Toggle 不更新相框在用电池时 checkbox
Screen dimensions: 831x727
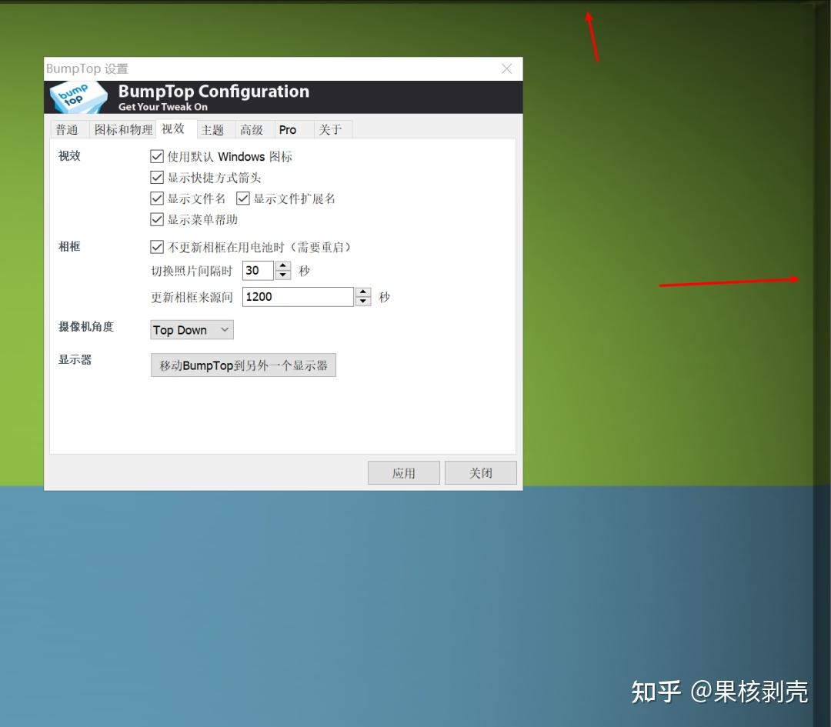pos(158,246)
